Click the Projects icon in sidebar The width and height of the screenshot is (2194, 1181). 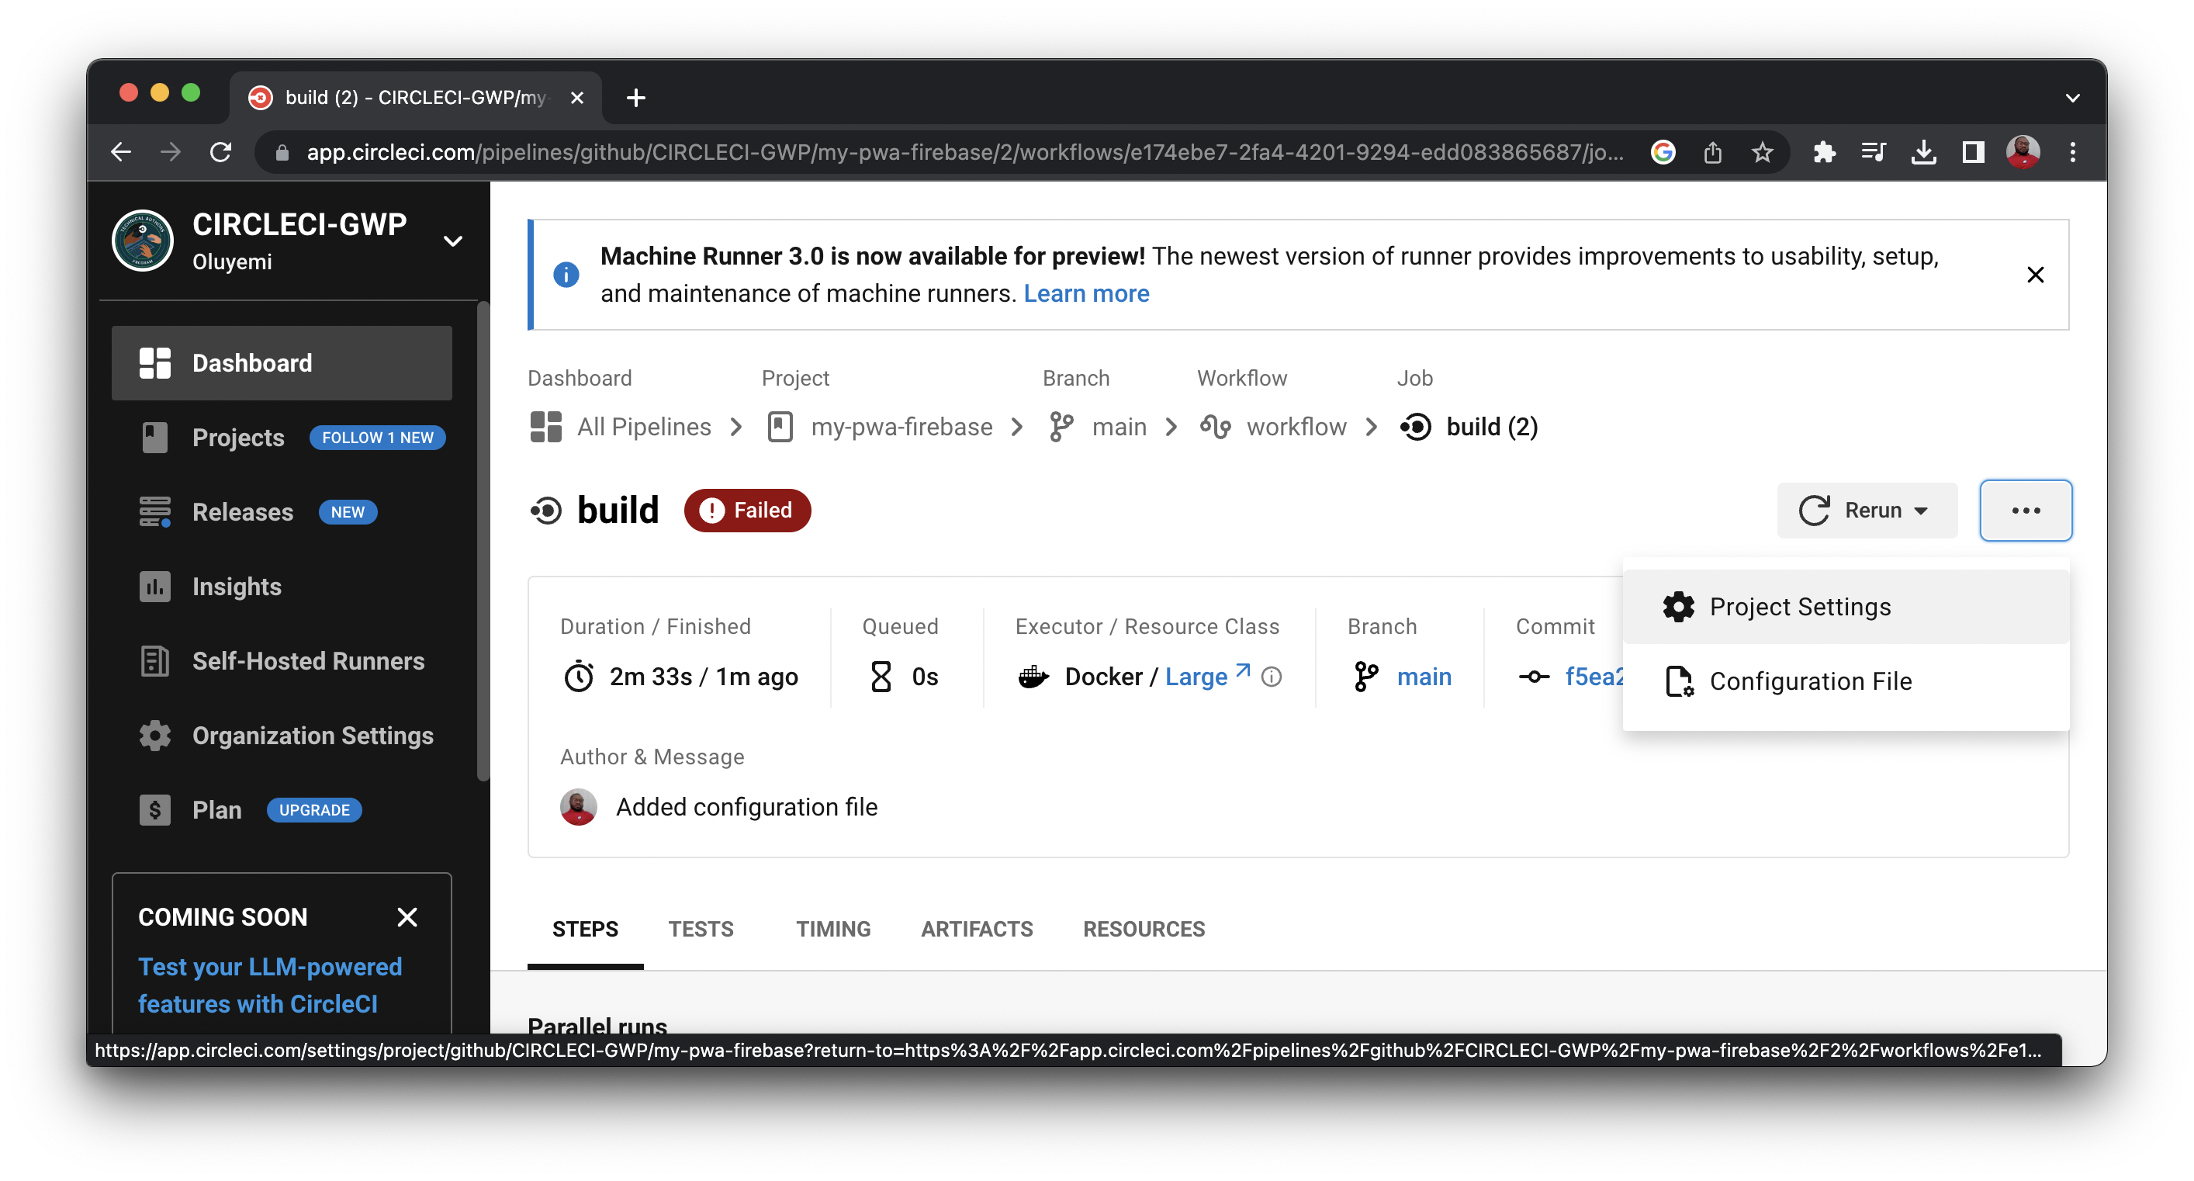154,437
